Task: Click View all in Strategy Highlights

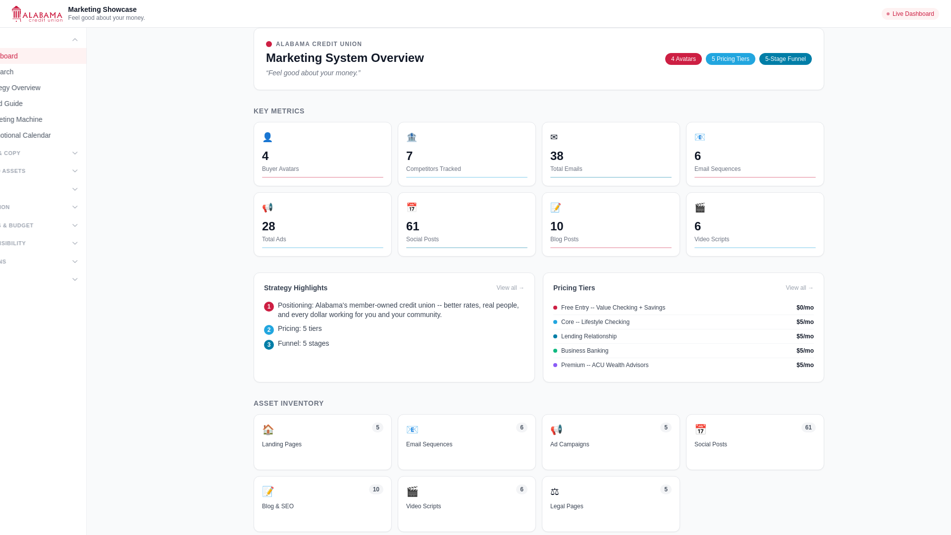Action: [510, 288]
